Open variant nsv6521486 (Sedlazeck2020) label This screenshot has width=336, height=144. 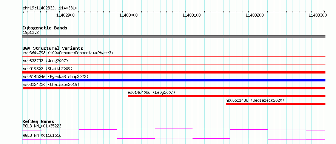255,100
